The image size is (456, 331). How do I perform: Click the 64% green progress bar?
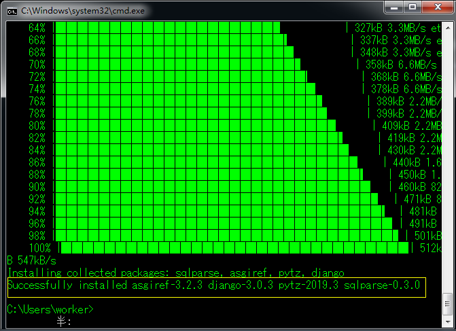click(x=167, y=28)
